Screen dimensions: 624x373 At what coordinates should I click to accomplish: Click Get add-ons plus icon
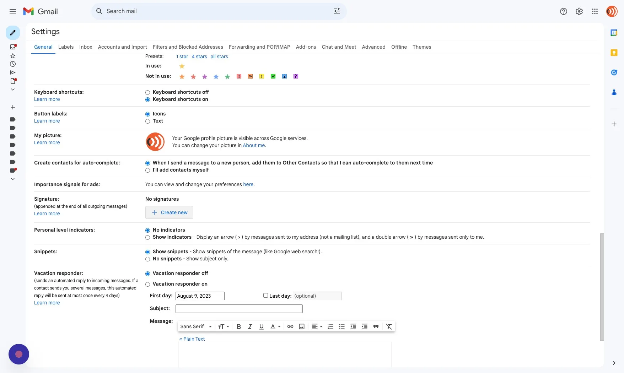point(614,124)
